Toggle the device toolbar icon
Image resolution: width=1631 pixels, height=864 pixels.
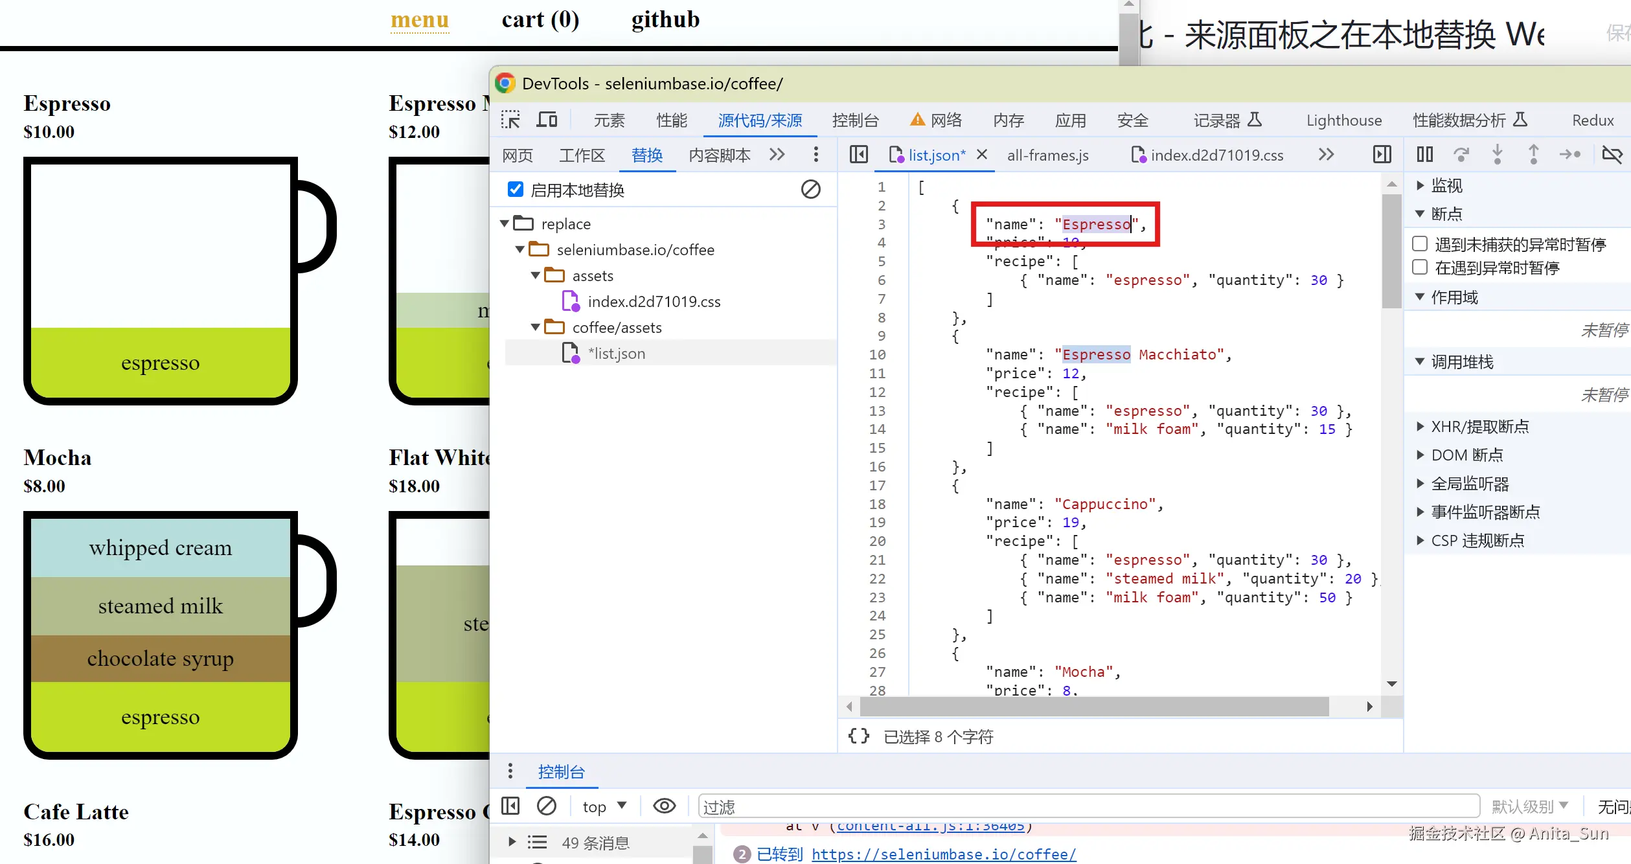point(547,120)
